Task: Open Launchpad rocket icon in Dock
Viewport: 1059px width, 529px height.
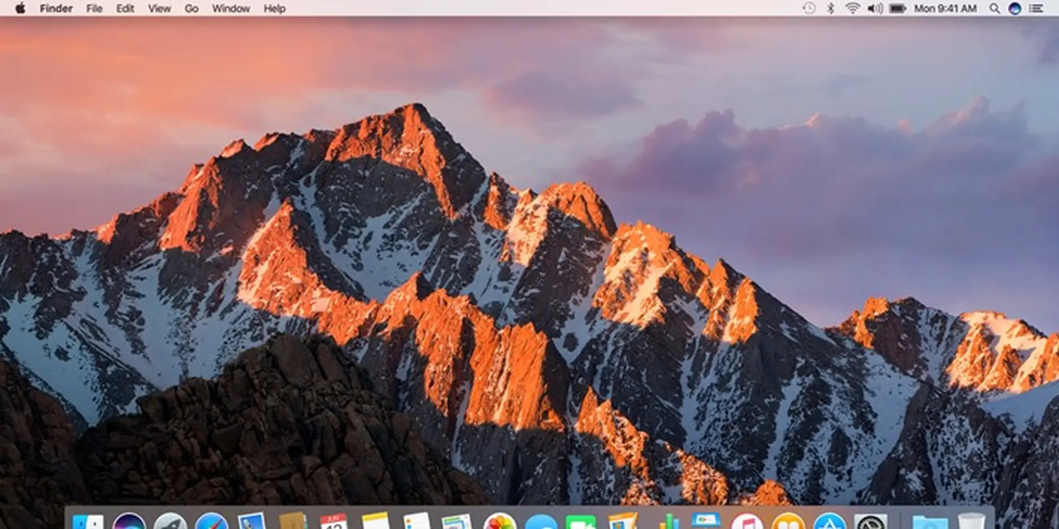Action: click(170, 522)
